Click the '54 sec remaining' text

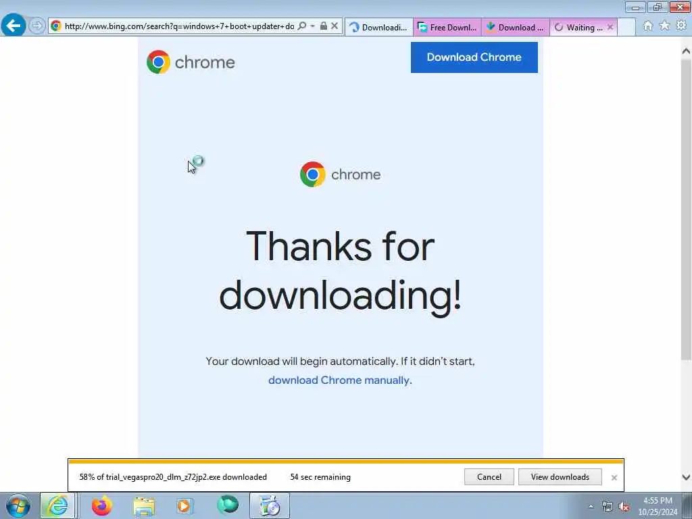(320, 477)
